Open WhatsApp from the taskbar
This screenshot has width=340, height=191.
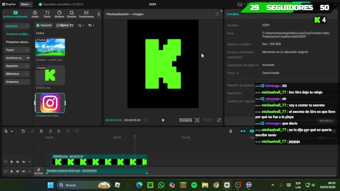(161, 185)
